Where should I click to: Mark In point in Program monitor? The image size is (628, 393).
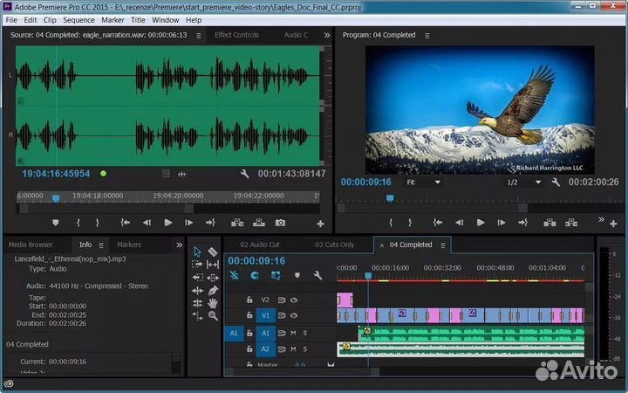point(391,223)
